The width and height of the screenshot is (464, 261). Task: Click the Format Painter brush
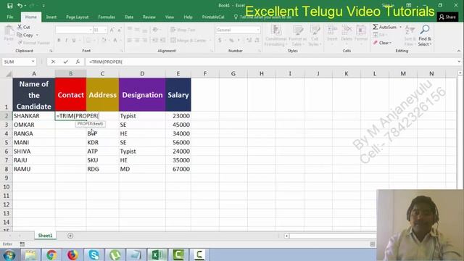[x=20, y=43]
